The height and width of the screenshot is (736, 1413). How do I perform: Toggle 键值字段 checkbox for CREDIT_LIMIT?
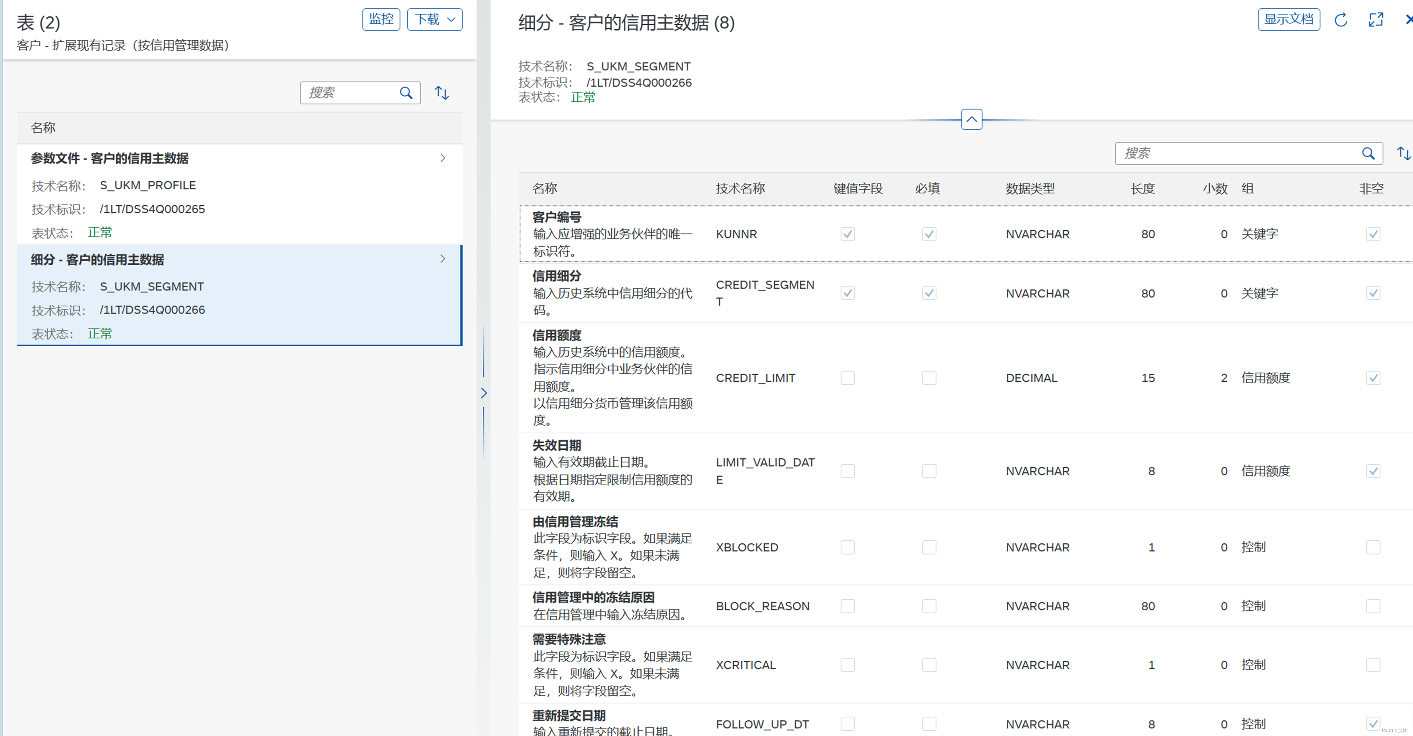tap(848, 378)
